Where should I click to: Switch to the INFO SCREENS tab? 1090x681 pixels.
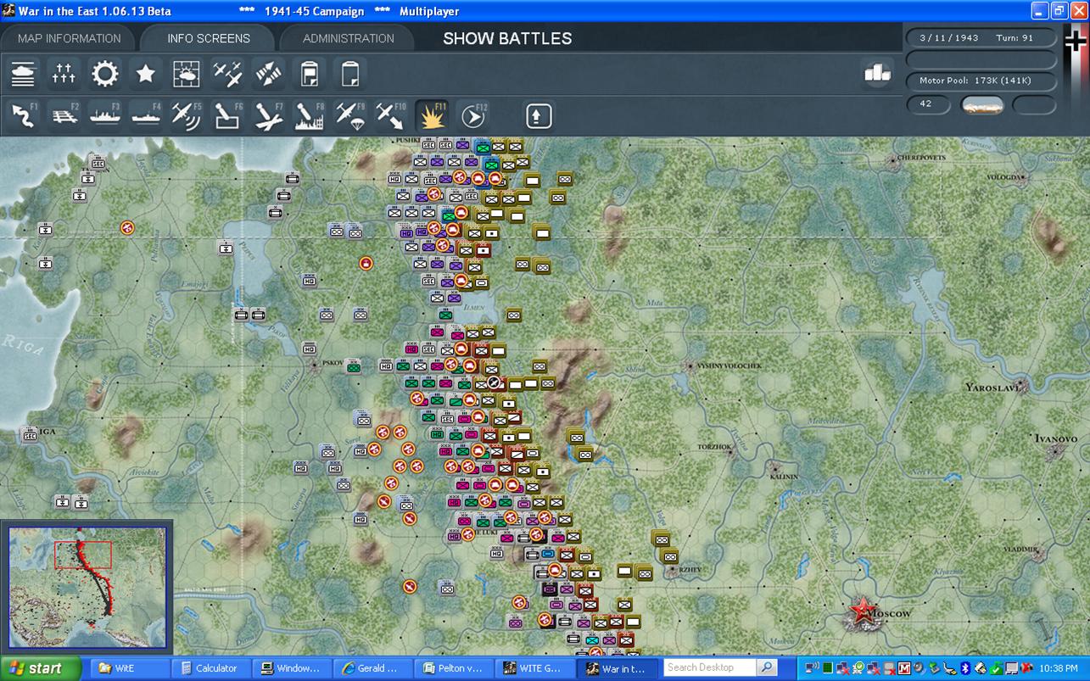(x=209, y=38)
